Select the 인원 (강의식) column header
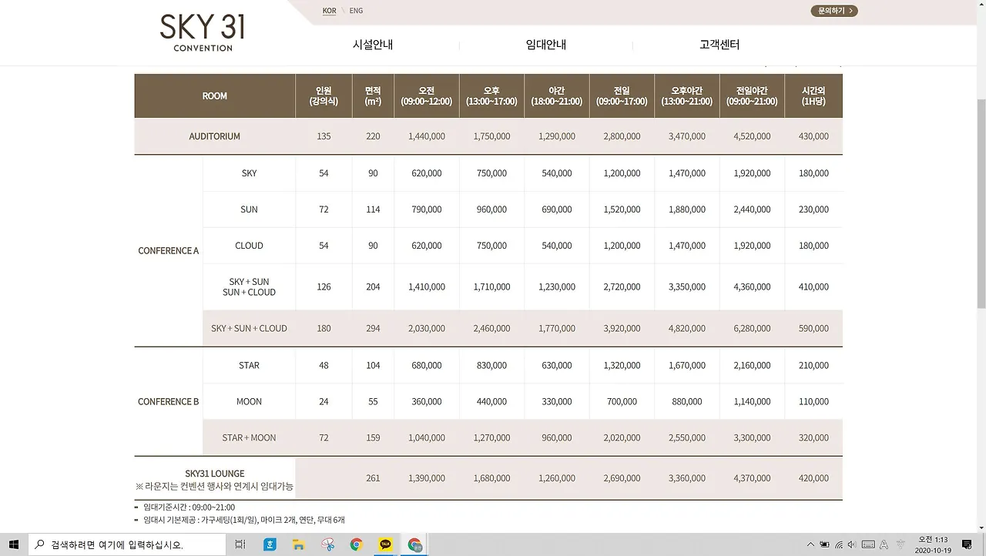This screenshot has height=556, width=986. pos(324,96)
